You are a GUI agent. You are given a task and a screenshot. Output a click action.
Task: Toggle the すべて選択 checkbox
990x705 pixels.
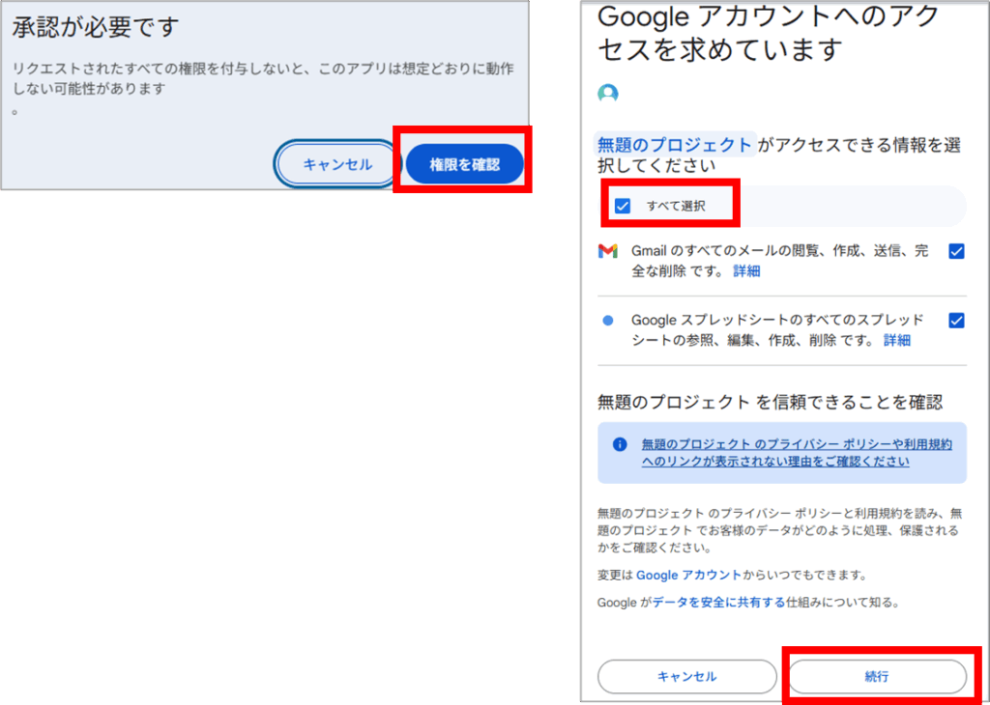pos(623,206)
